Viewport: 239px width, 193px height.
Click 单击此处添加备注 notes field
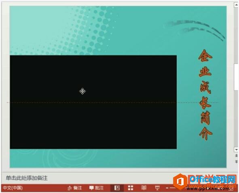pyautogui.click(x=27, y=178)
